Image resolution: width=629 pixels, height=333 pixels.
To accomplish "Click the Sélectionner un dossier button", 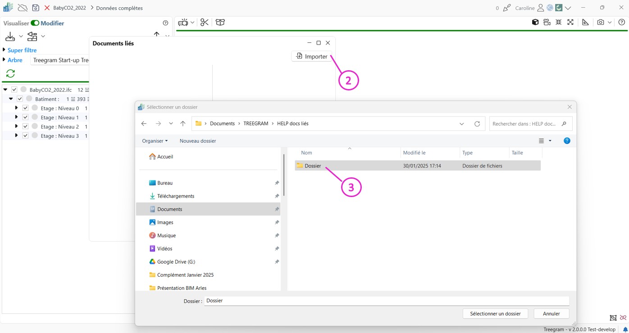I will pos(495,314).
